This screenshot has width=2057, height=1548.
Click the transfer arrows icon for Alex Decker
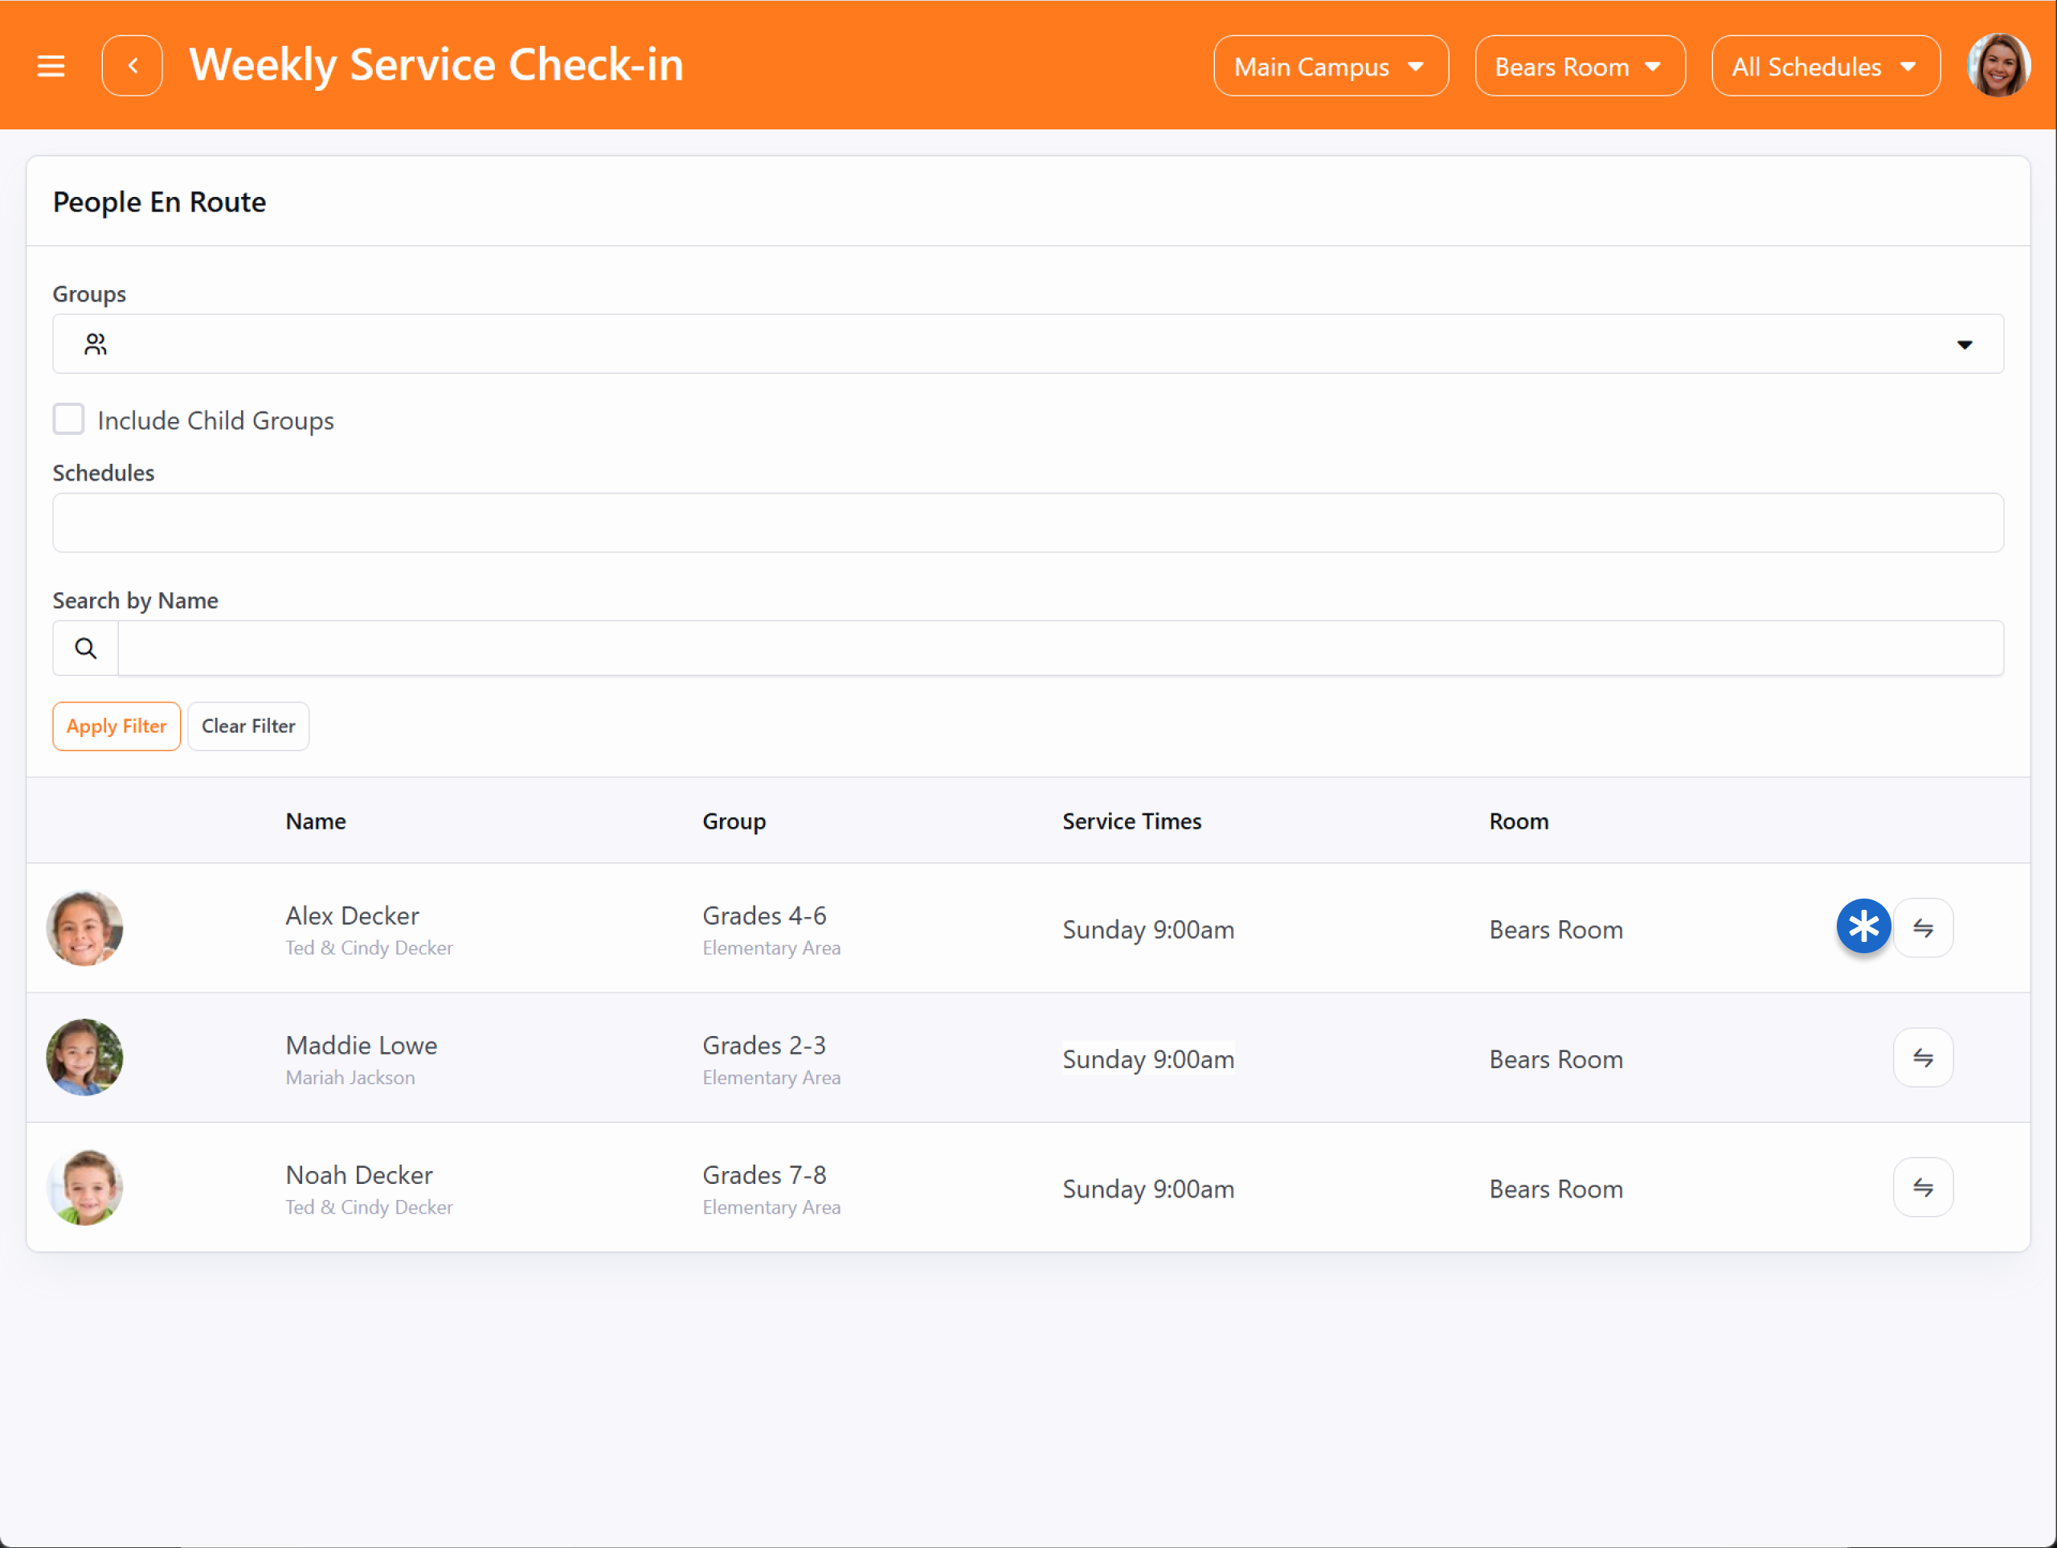[x=1922, y=928]
